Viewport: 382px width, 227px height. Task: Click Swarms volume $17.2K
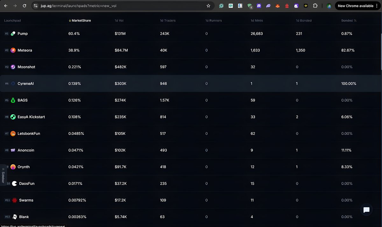[120, 200]
